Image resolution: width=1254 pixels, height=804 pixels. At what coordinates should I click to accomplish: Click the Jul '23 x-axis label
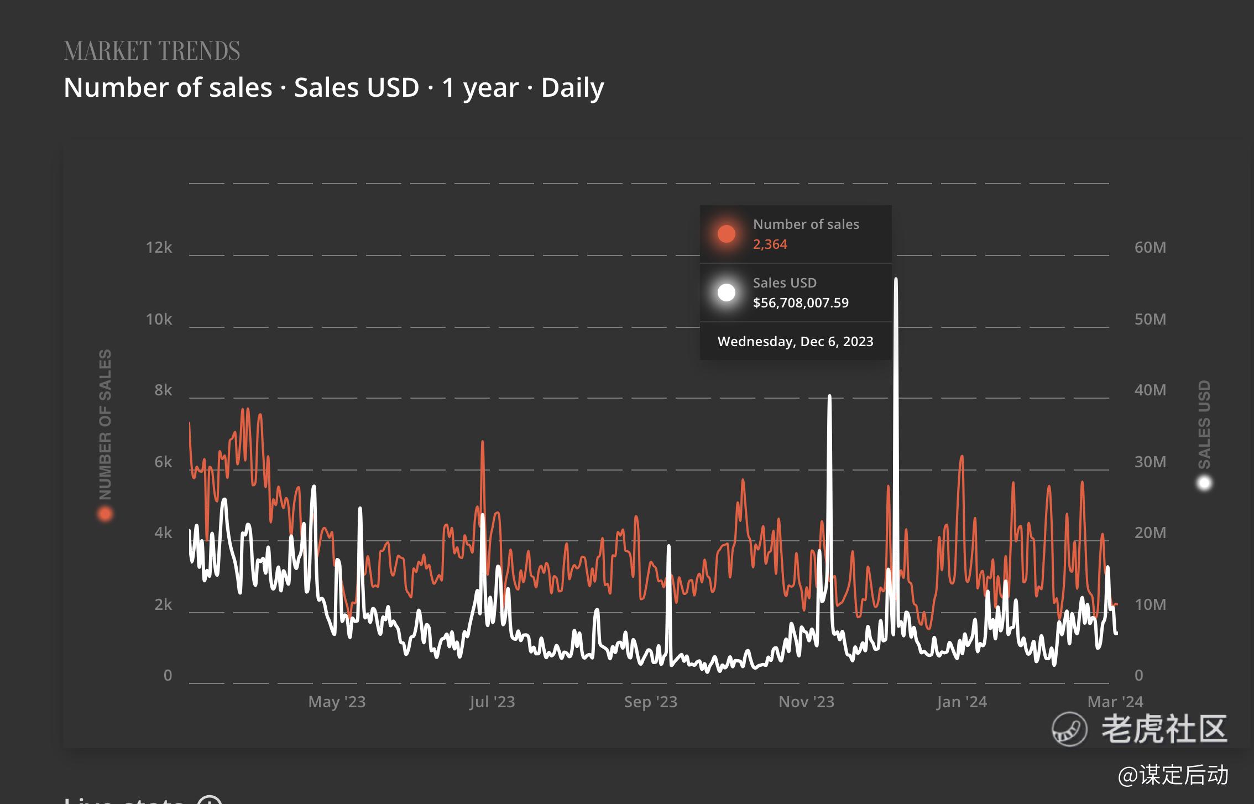click(x=492, y=702)
